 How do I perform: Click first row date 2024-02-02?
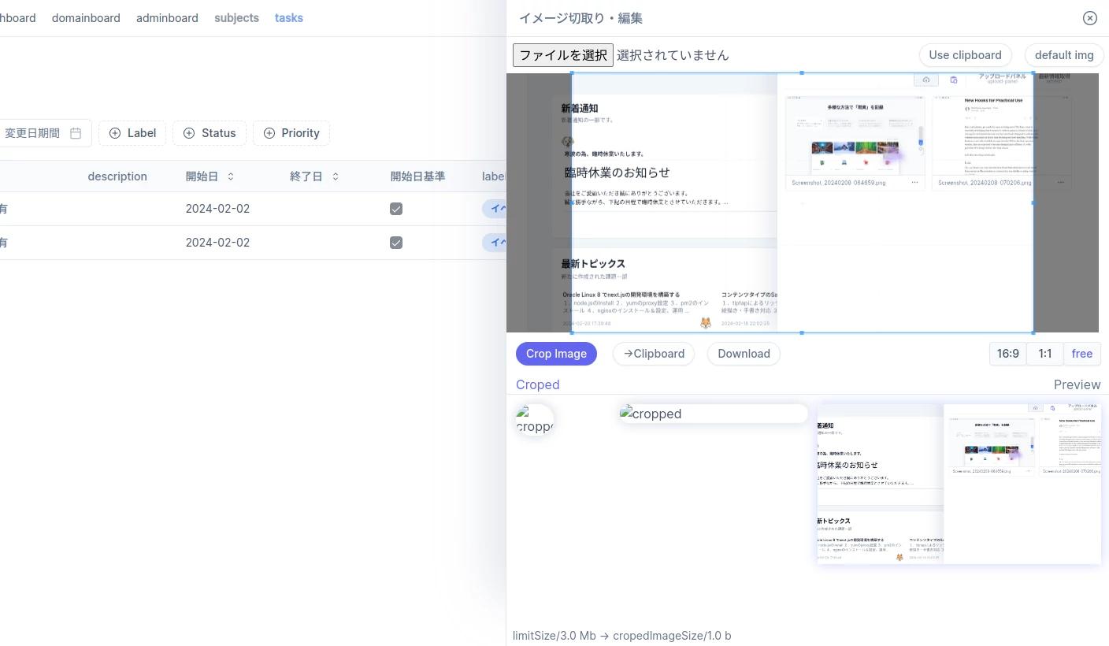[217, 209]
